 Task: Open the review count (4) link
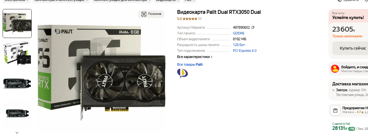tap(200, 19)
